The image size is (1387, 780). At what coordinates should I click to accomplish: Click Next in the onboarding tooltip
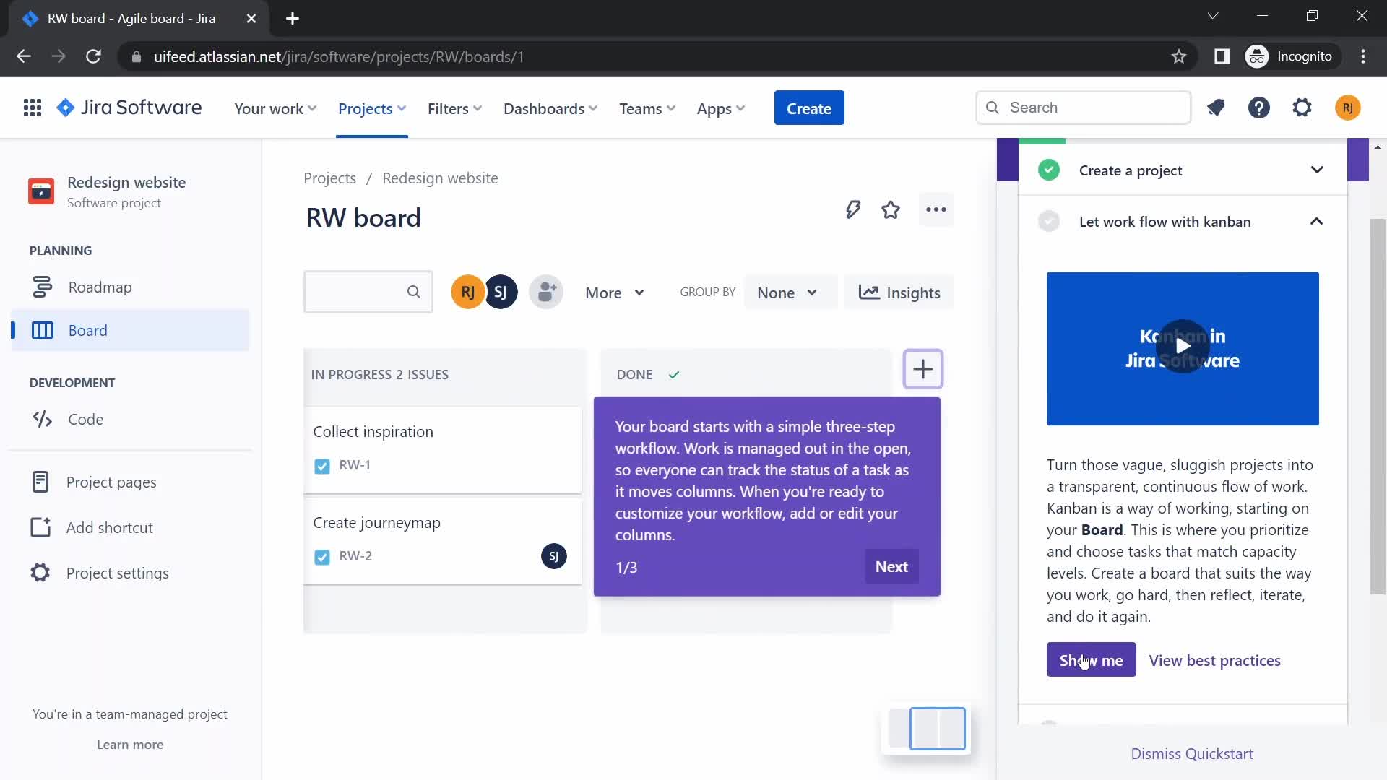(891, 567)
